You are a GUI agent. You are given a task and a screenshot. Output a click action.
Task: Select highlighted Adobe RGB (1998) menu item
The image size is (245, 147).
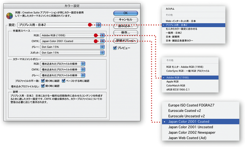(x=190, y=77)
